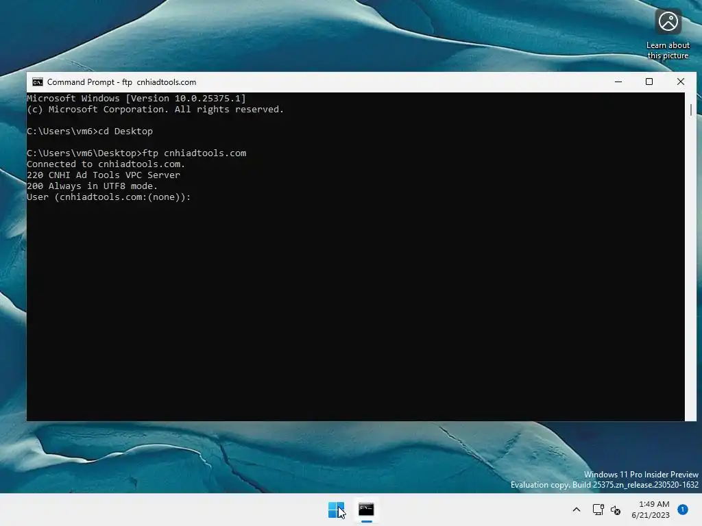Open the Windows Start menu
This screenshot has width=702, height=526.
pos(336,510)
